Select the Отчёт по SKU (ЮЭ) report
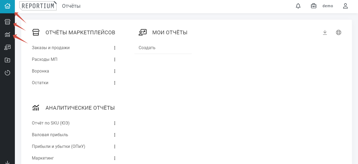 [51, 123]
